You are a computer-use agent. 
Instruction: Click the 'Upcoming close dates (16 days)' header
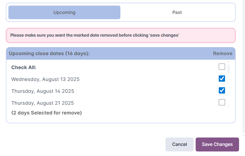click(x=49, y=53)
